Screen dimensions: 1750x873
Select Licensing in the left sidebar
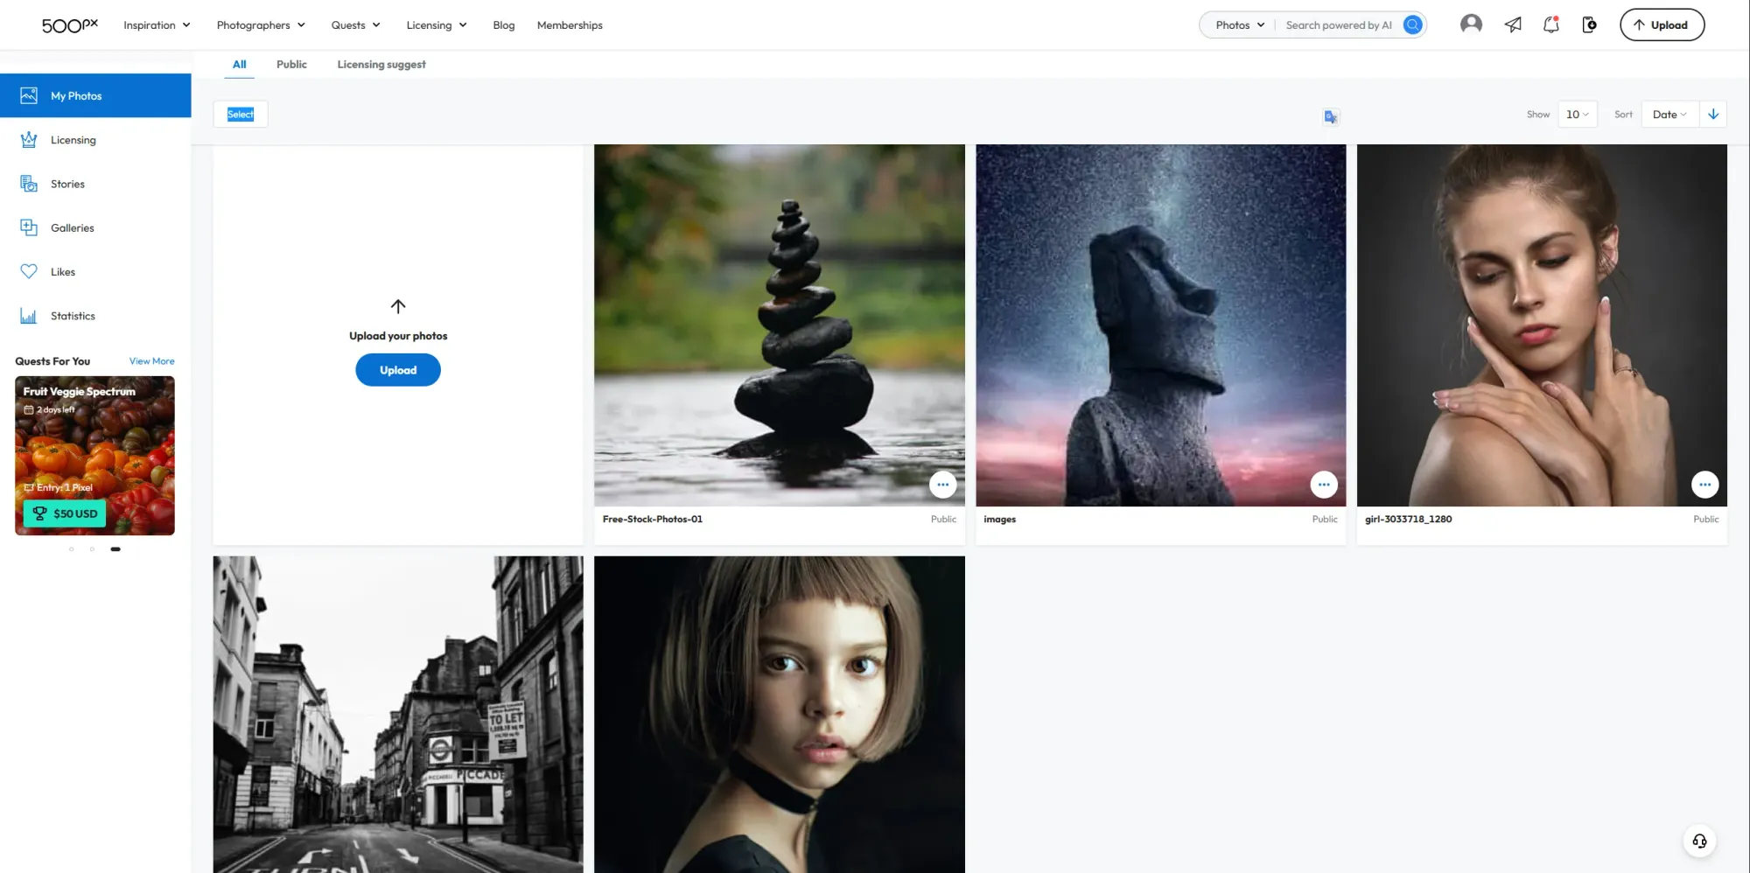point(73,140)
